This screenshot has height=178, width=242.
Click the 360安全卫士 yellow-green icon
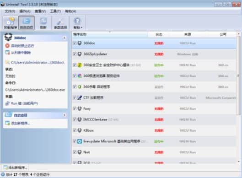pos(80,65)
